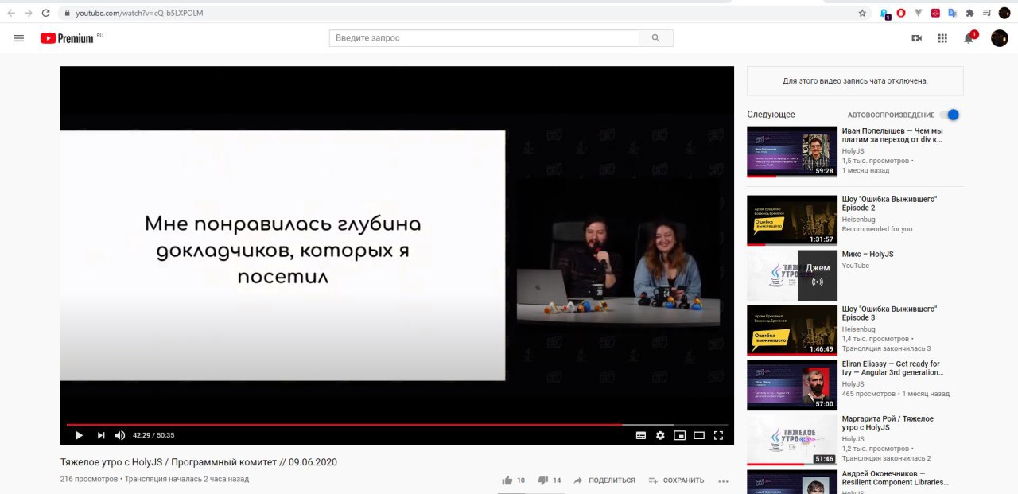Viewport: 1018px width, 494px height.
Task: Toggle subtitles in the player
Action: [x=641, y=435]
